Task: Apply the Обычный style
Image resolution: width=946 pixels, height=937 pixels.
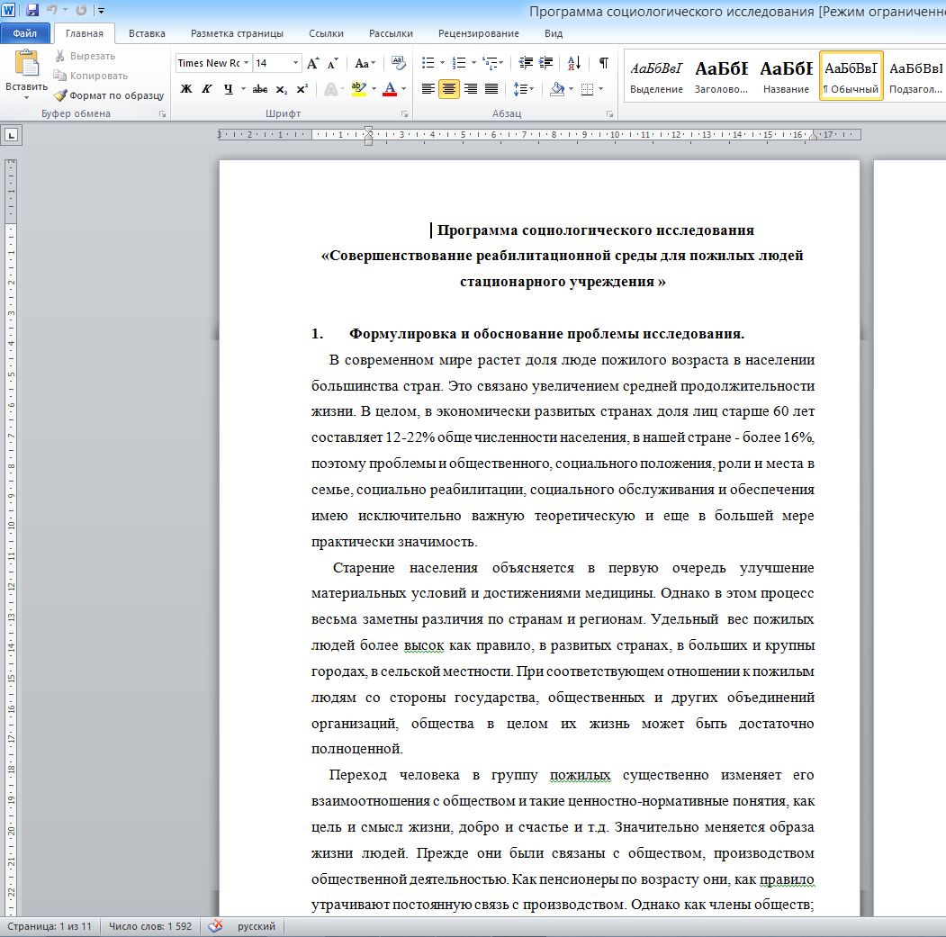Action: tap(851, 76)
